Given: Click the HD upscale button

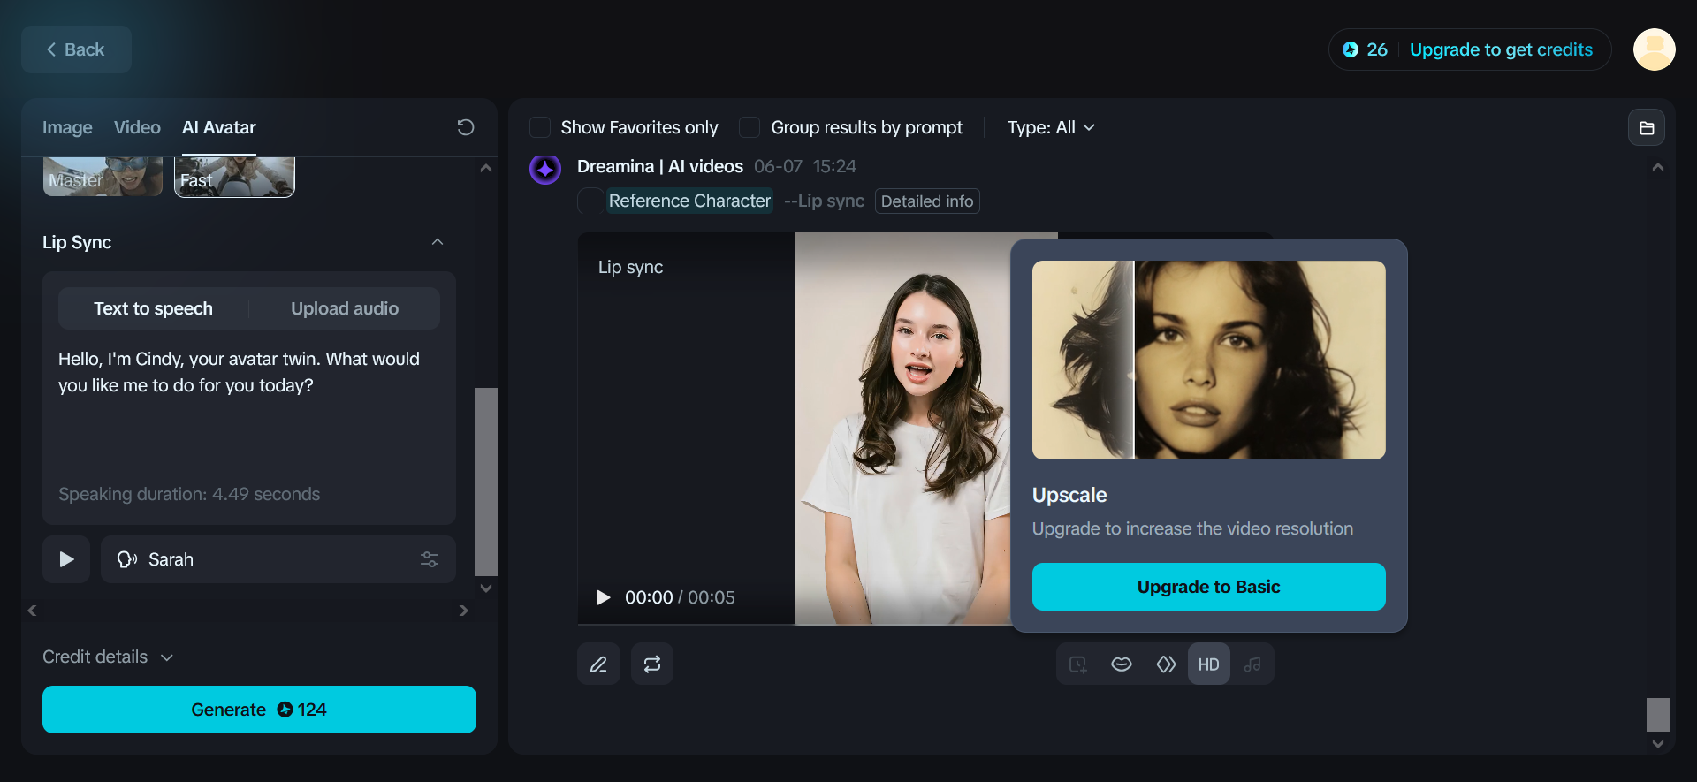Looking at the screenshot, I should pos(1209,664).
